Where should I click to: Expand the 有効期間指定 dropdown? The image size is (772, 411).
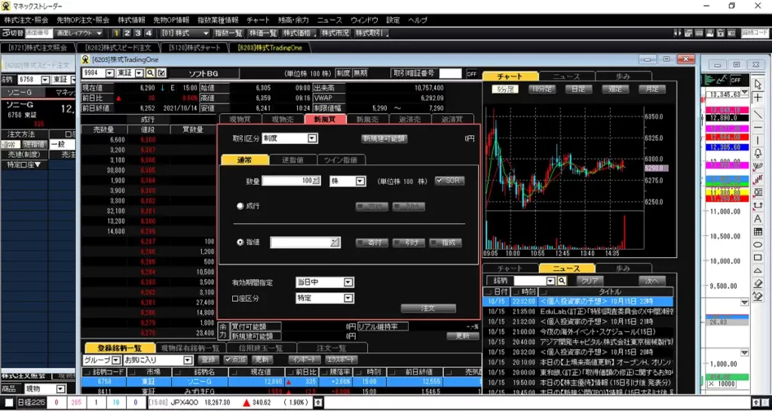(348, 282)
